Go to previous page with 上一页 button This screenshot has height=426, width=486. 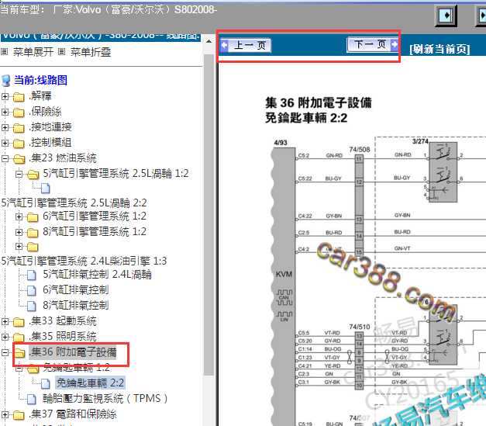(246, 46)
